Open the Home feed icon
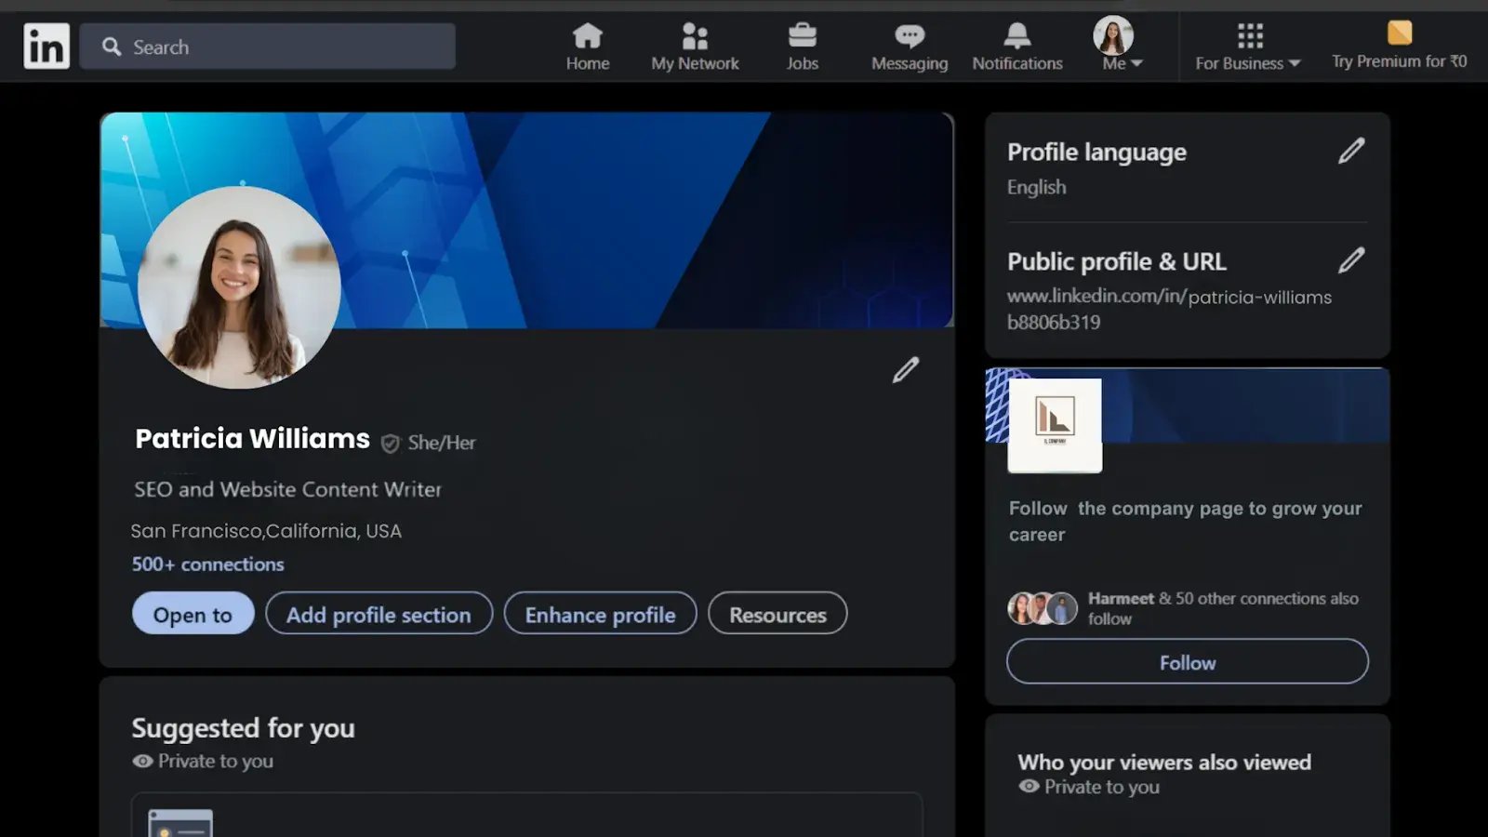This screenshot has width=1488, height=837. [x=587, y=37]
